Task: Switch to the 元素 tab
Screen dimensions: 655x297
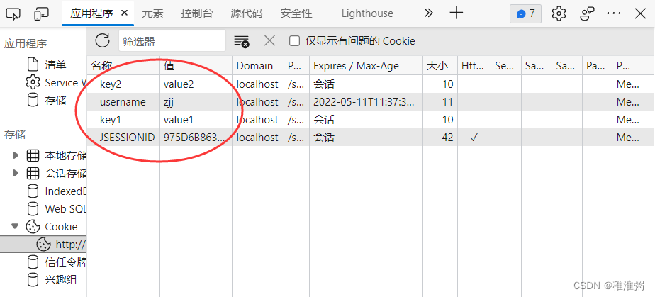Action: pyautogui.click(x=152, y=13)
